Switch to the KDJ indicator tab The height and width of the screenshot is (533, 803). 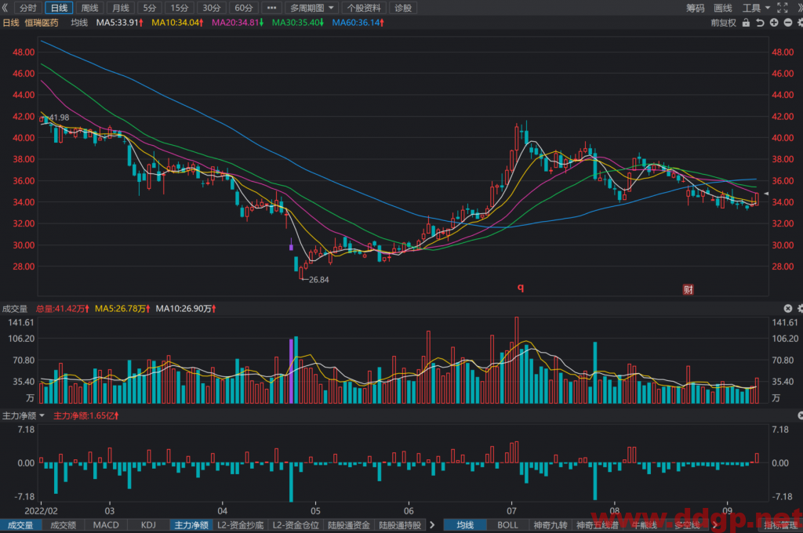point(148,525)
